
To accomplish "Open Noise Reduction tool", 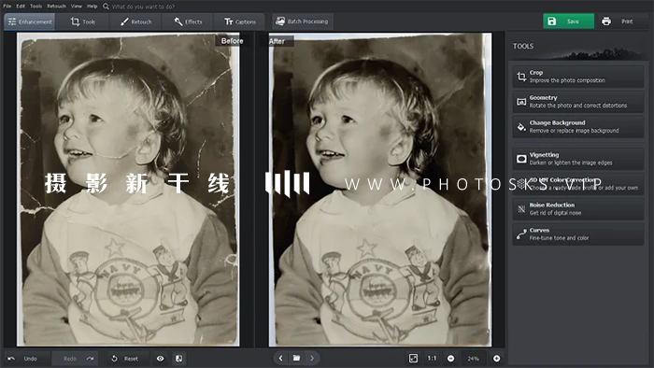I will tap(578, 209).
